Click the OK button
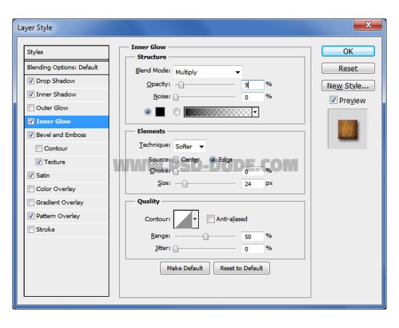Image resolution: width=399 pixels, height=328 pixels. 348,51
